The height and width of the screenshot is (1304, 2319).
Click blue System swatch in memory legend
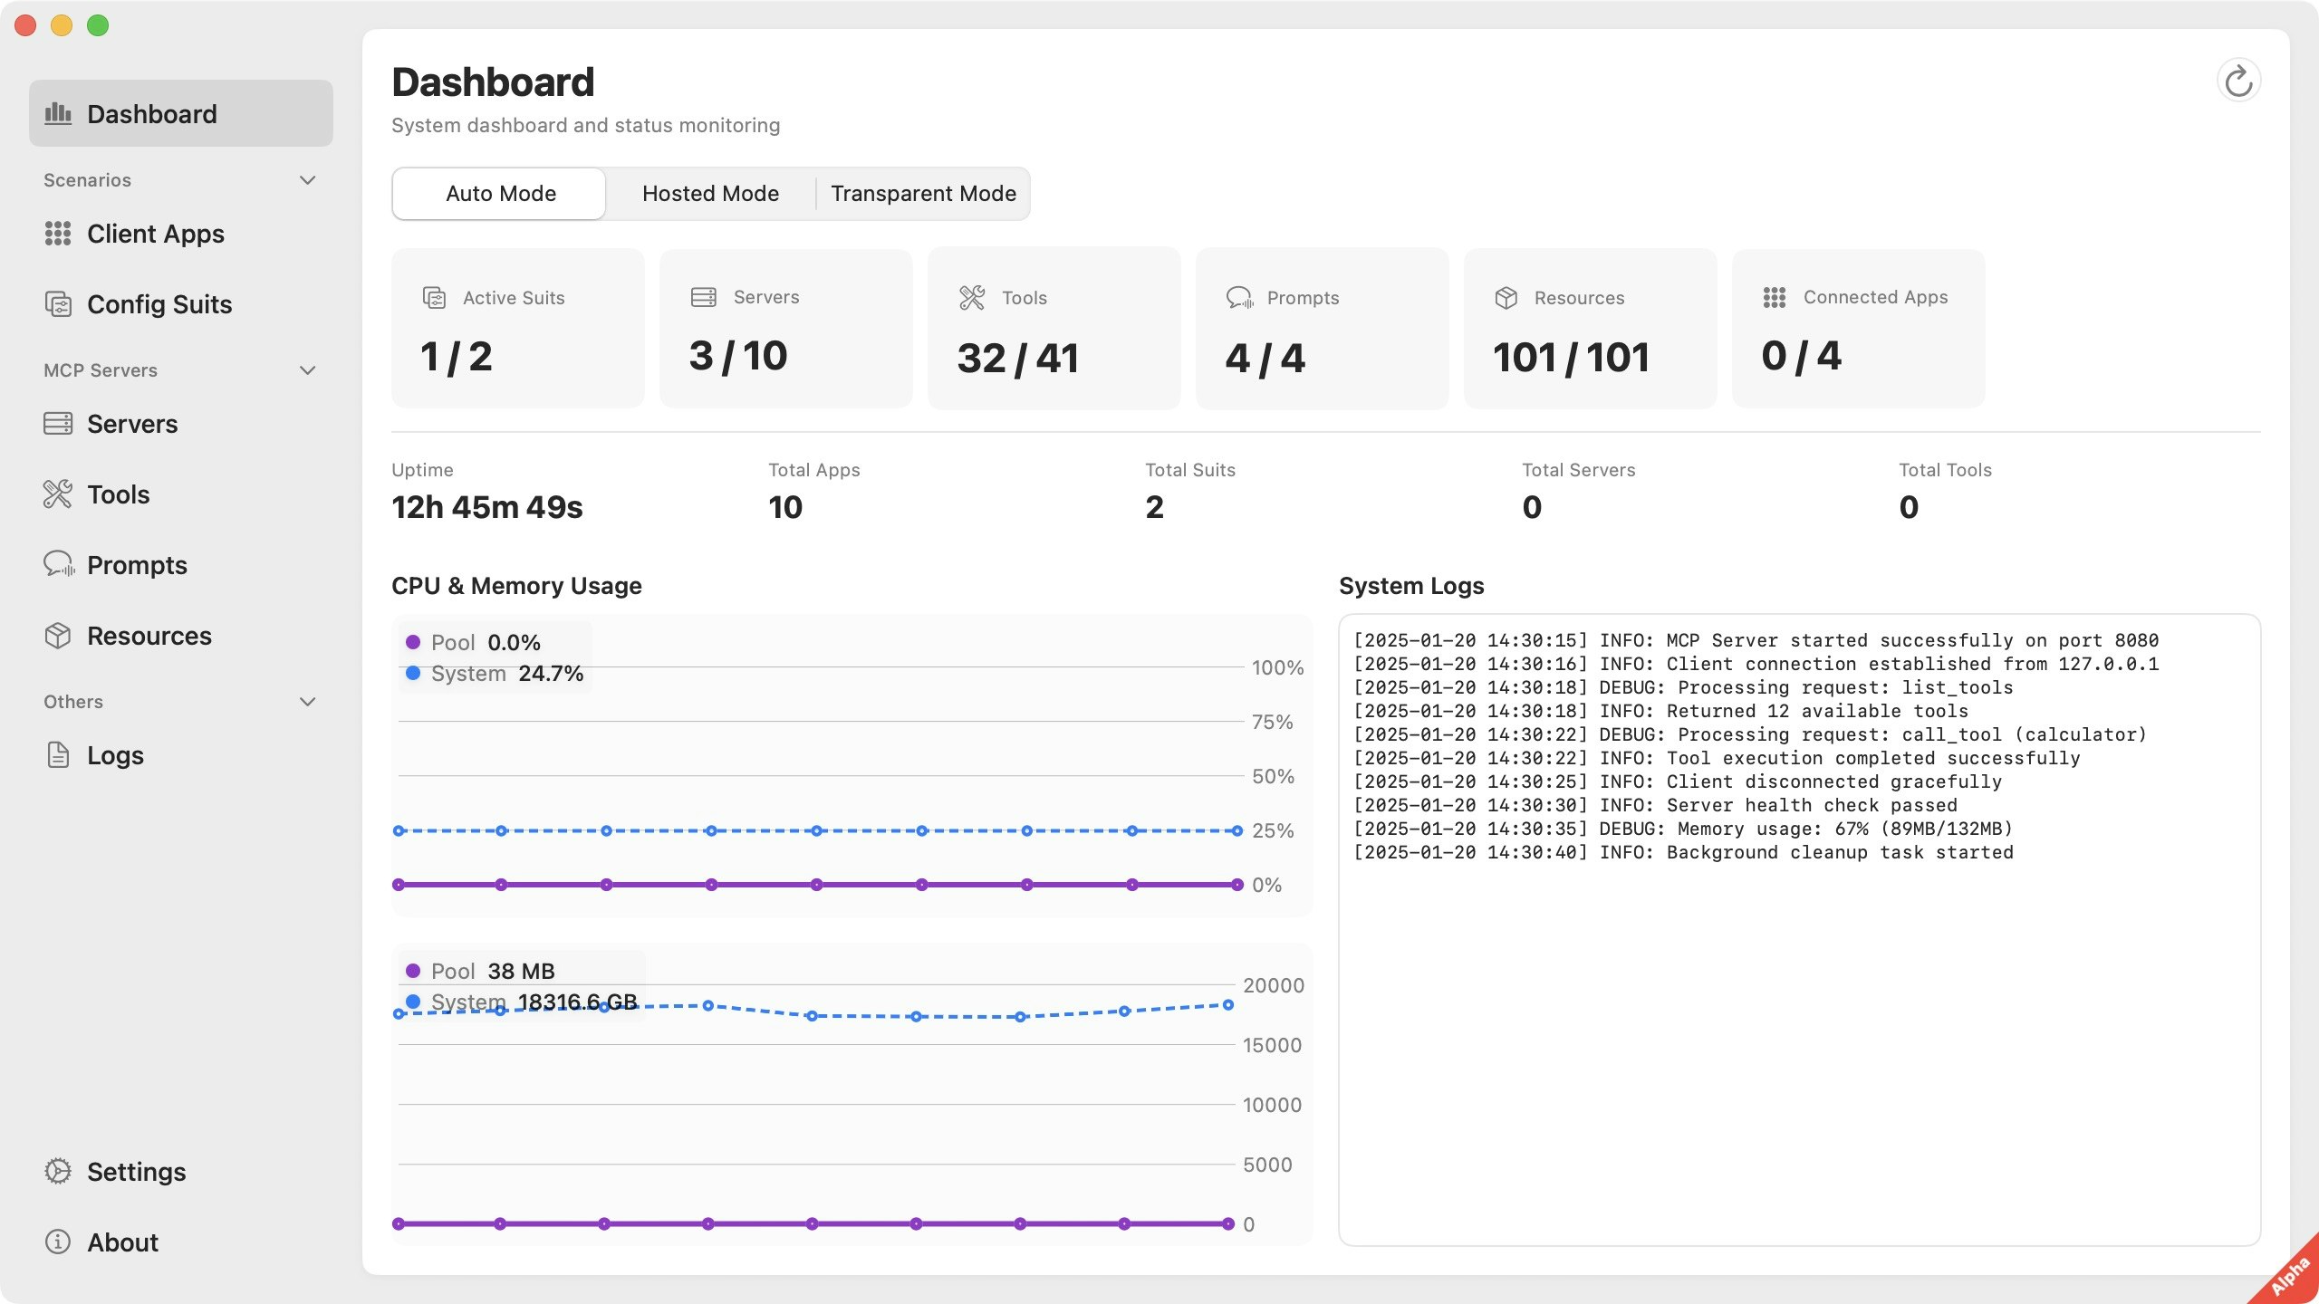[x=413, y=1002]
